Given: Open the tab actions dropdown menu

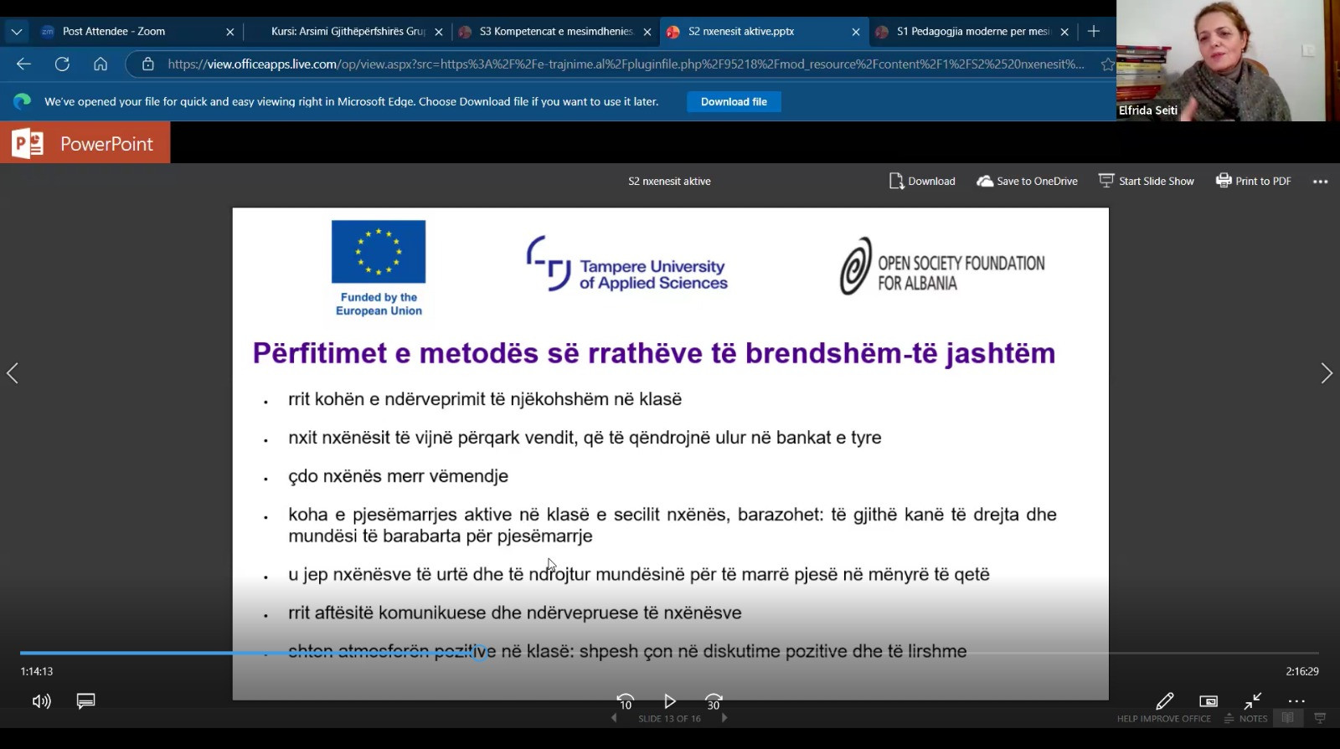Looking at the screenshot, I should pos(17,32).
